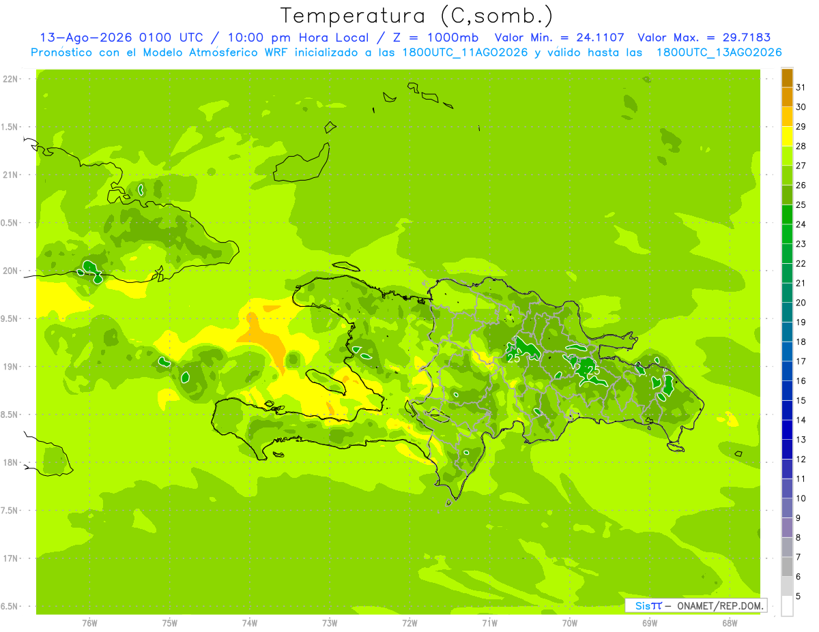Select the legend swatch between 27 and 28
Viewport: 819px width, 632px height.
(787, 156)
